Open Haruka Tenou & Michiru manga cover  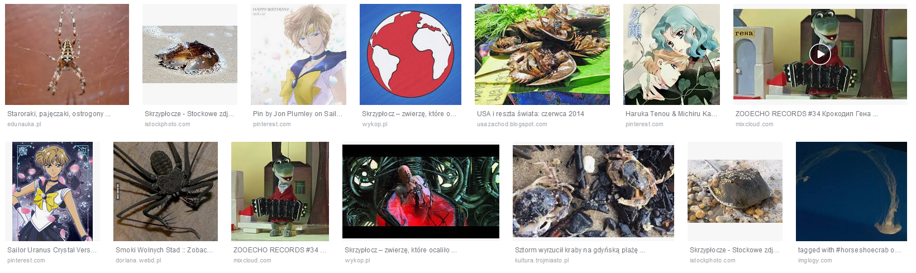tap(671, 54)
